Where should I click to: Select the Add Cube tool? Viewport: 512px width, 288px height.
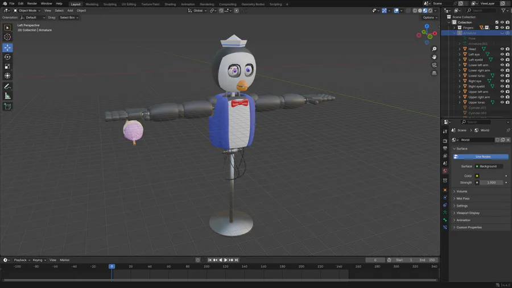click(7, 107)
